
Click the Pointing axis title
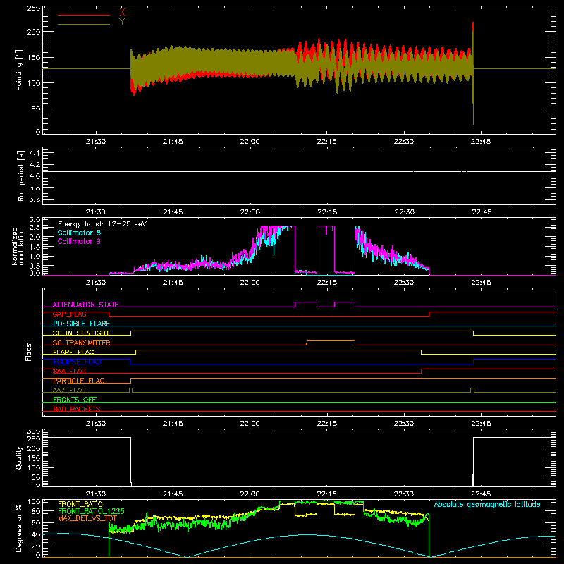pyautogui.click(x=19, y=70)
